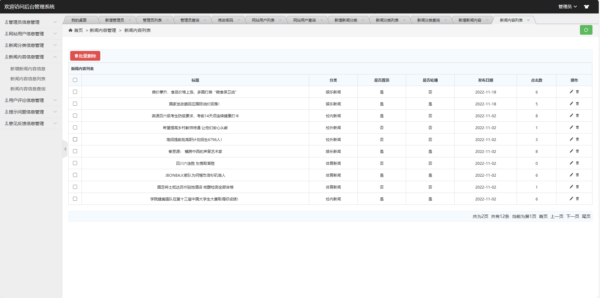The width and height of the screenshot is (600, 298).
Task: Expand 新闻分类信息管理 sidebar menu
Action: (31, 45)
